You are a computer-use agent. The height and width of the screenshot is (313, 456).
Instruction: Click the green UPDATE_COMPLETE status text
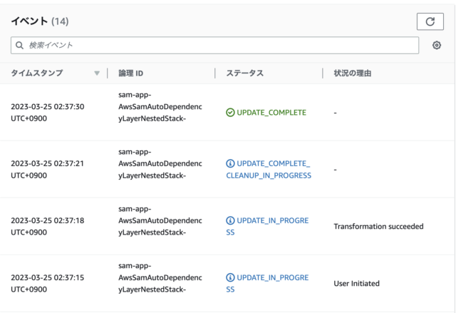pos(271,113)
